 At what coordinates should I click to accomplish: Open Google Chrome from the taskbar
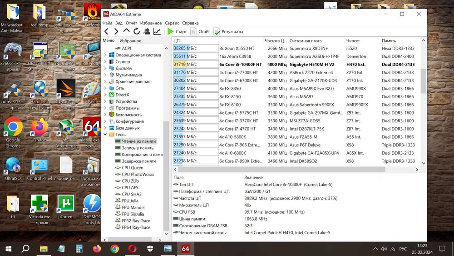114,249
